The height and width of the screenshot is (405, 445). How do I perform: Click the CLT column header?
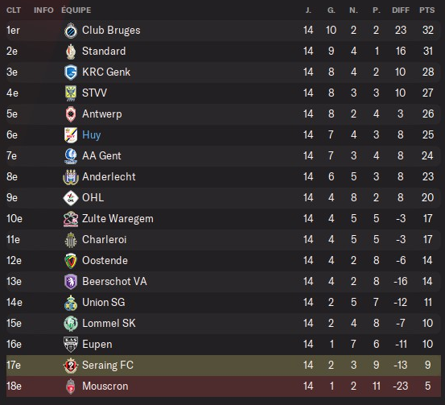click(14, 10)
